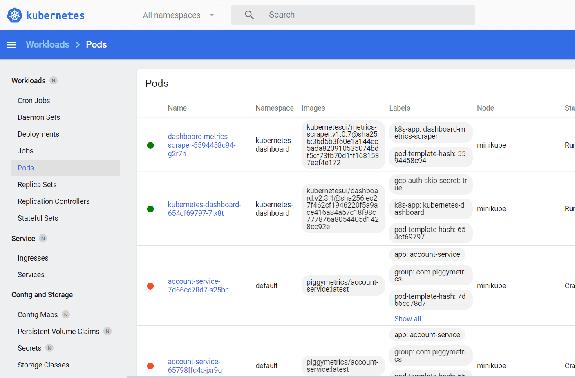Click the Workloads namespaced N badge

[54, 81]
